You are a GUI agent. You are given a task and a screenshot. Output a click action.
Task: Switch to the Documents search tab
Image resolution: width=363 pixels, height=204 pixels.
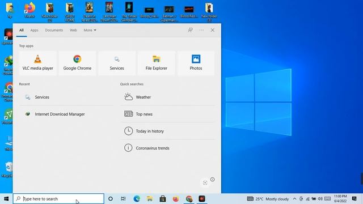tap(54, 30)
